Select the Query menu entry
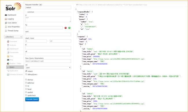 (15, 67)
